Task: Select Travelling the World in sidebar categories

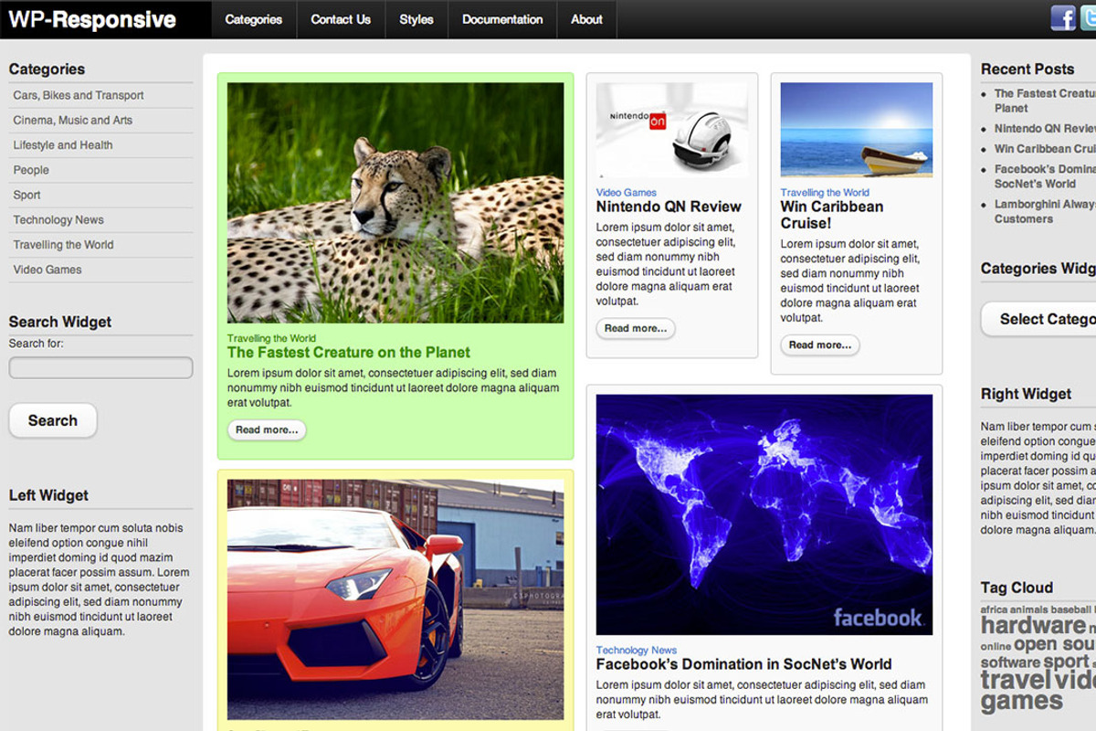Action: click(63, 244)
